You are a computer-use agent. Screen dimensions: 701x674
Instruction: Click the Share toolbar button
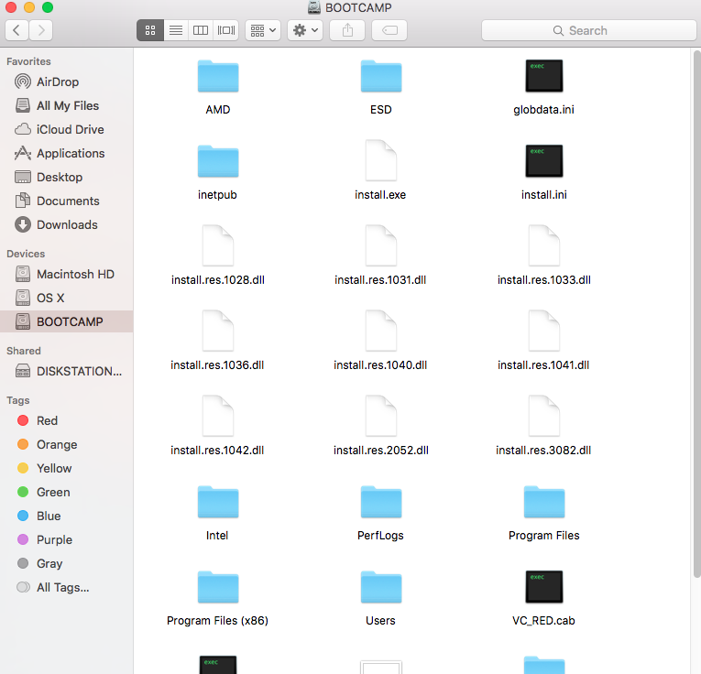(x=347, y=30)
